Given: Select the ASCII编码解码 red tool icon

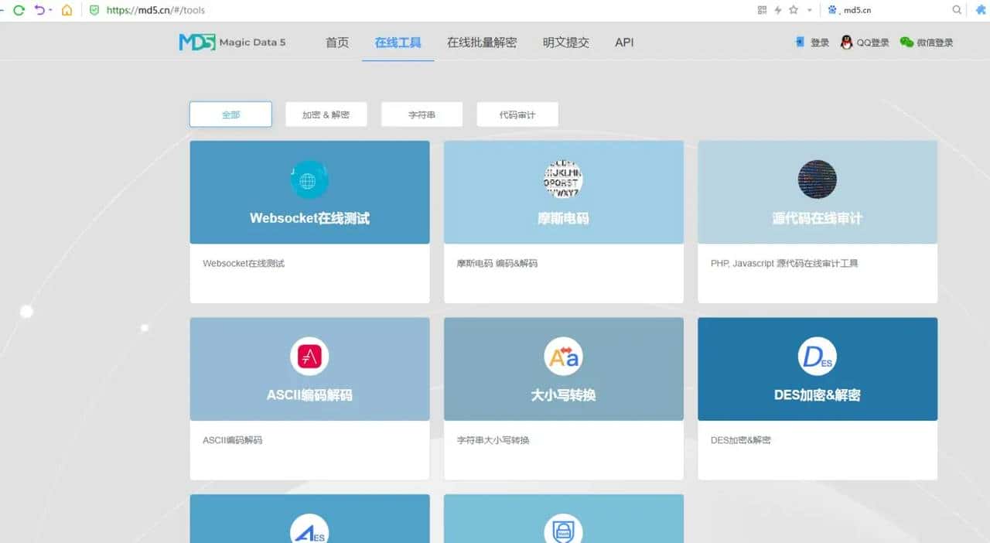Looking at the screenshot, I should click(x=309, y=357).
